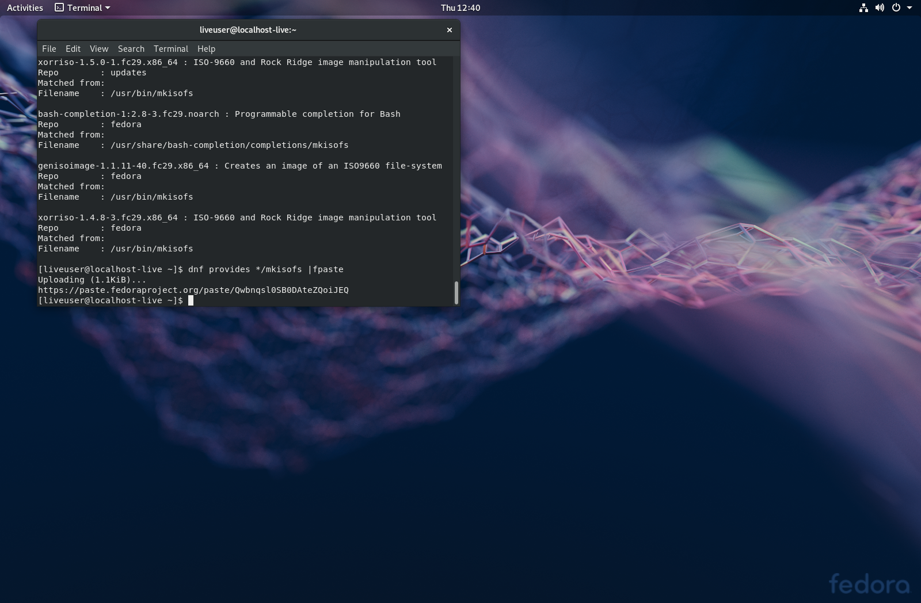Open the Search menu
921x603 pixels.
click(x=131, y=49)
